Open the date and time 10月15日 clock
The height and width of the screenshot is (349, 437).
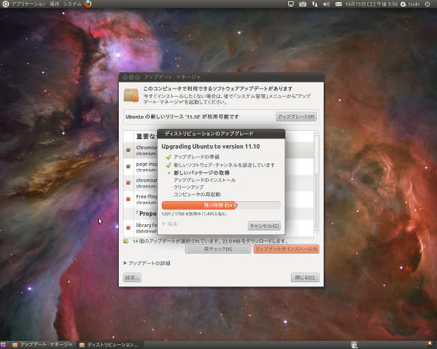tap(371, 4)
